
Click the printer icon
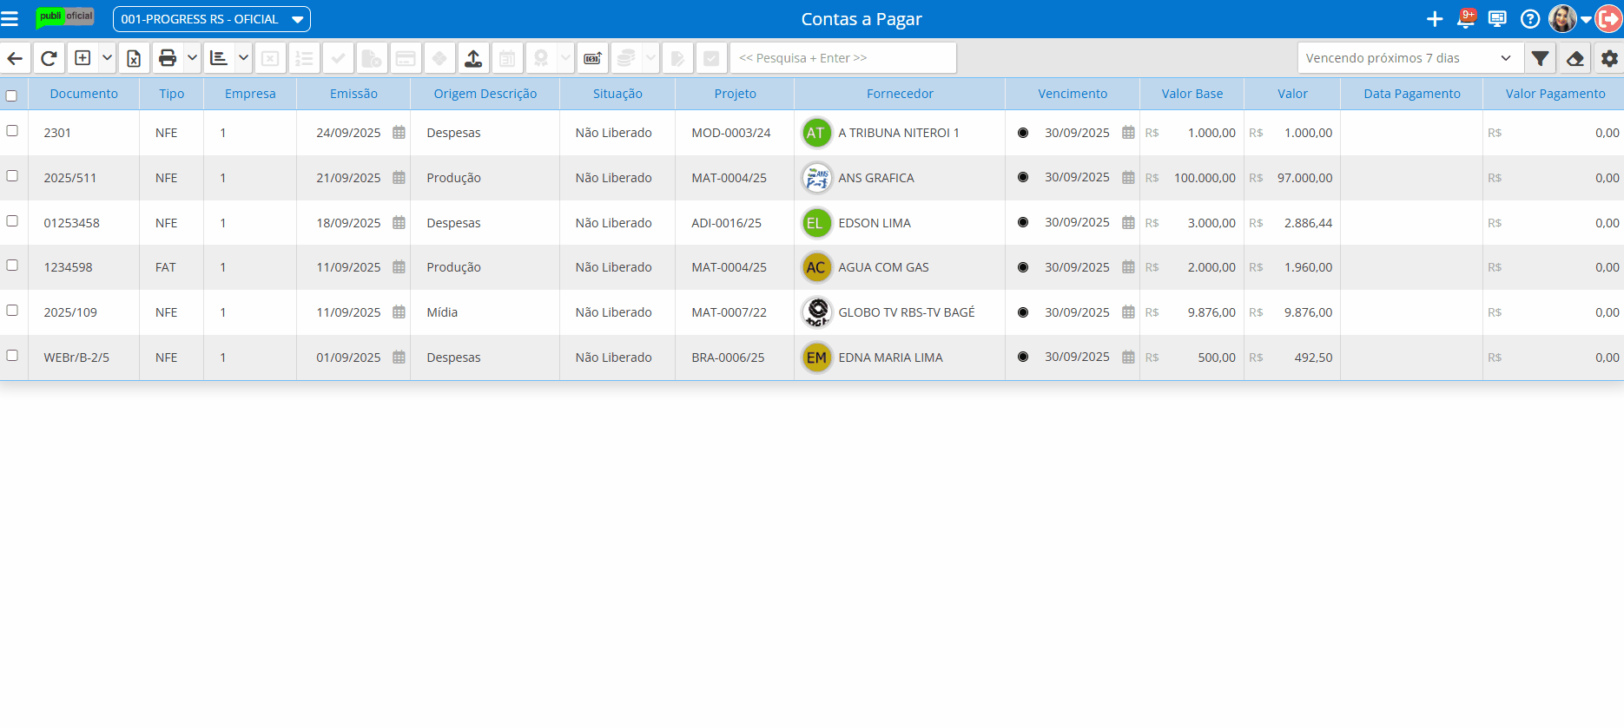click(168, 58)
